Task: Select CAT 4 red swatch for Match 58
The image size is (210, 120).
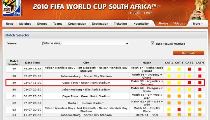Action: click(x=200, y=76)
